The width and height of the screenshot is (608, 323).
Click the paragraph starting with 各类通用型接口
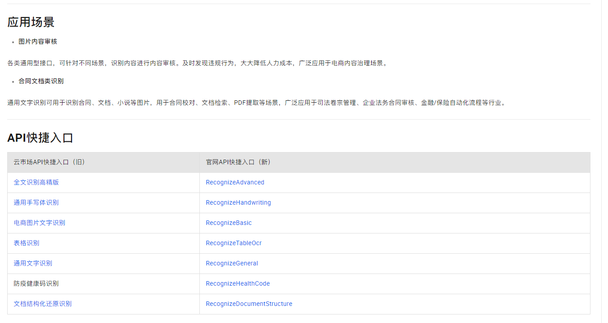coord(198,63)
